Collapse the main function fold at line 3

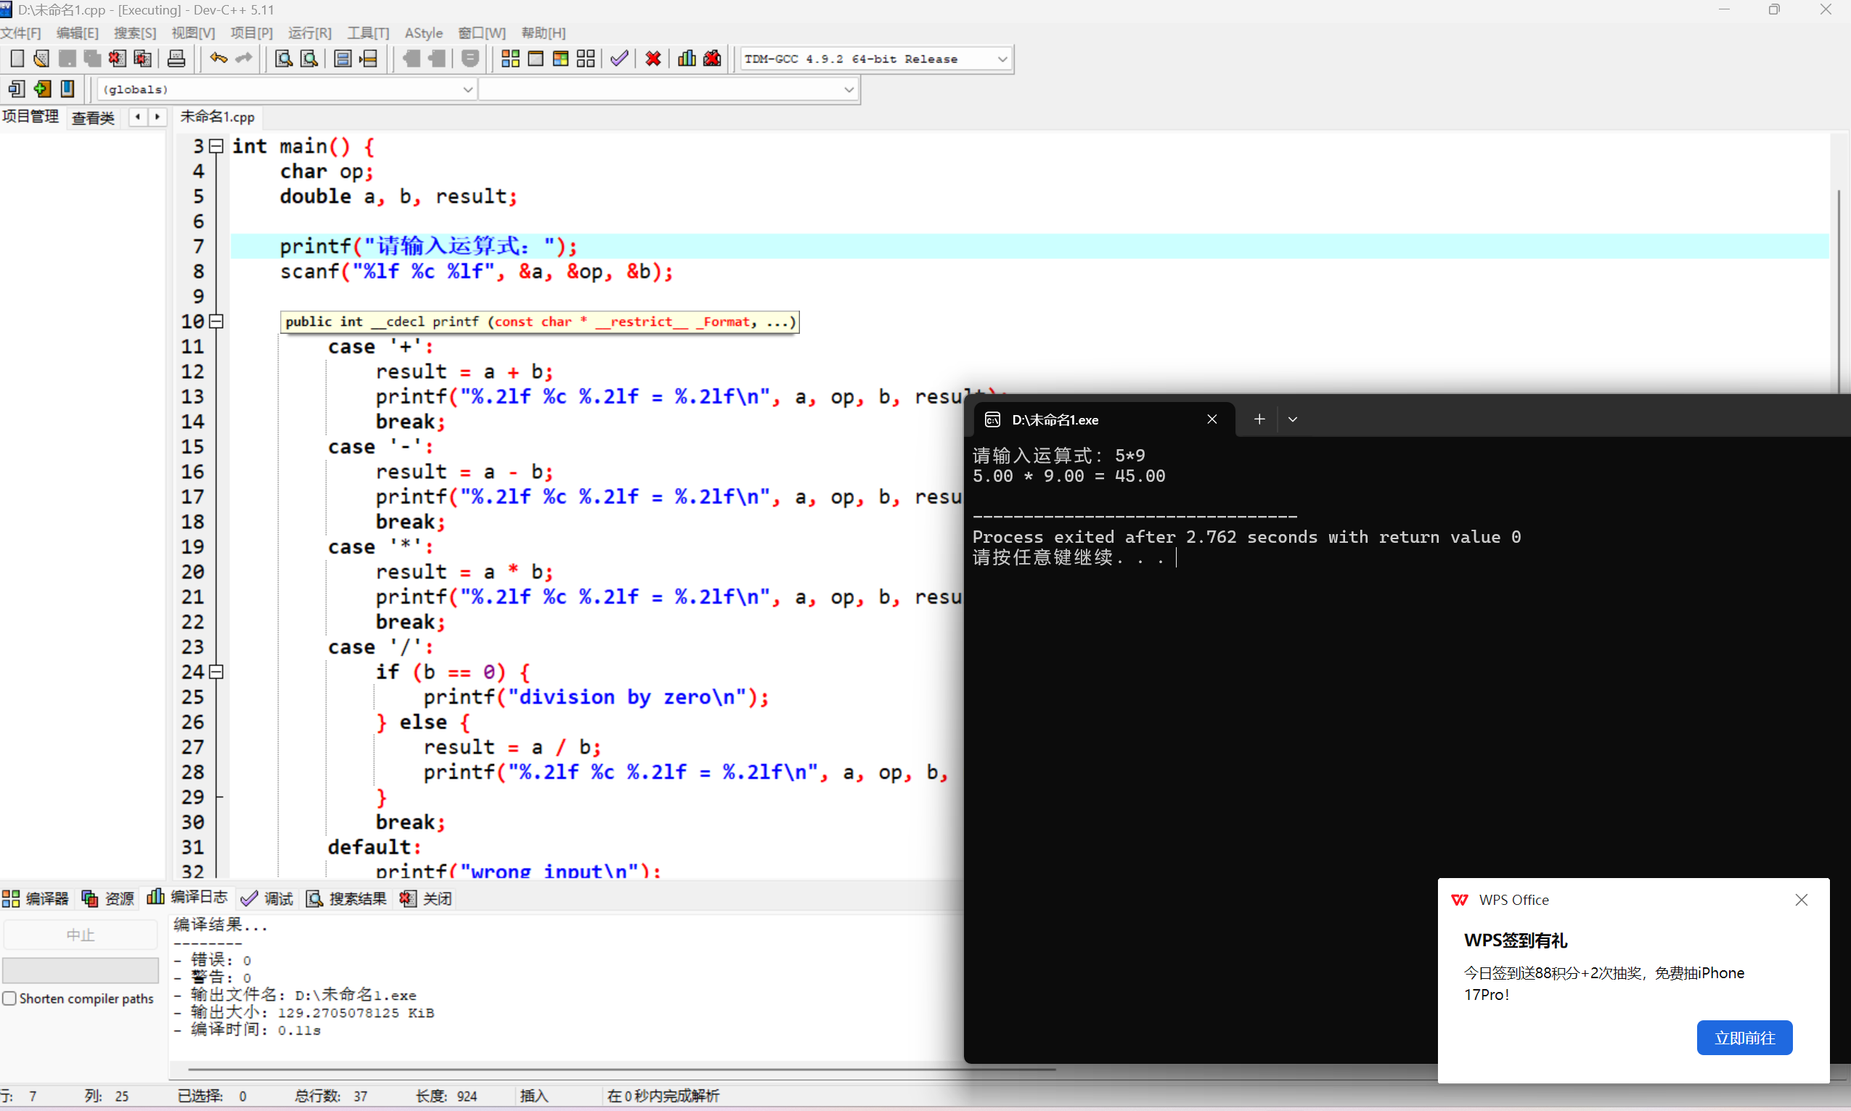(x=216, y=146)
